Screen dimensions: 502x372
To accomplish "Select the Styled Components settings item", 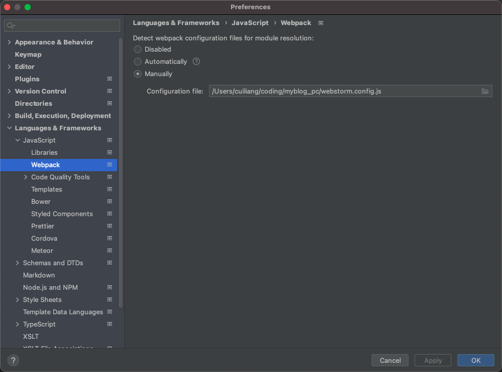I will pyautogui.click(x=62, y=214).
